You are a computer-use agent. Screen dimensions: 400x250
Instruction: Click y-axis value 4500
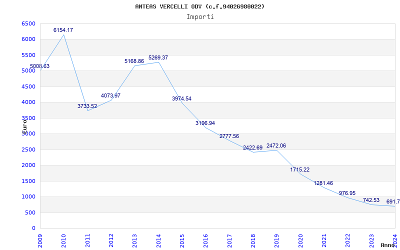click(28, 86)
